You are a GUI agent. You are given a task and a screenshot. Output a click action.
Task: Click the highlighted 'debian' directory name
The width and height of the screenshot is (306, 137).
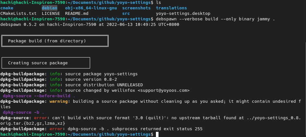[x=50, y=8]
